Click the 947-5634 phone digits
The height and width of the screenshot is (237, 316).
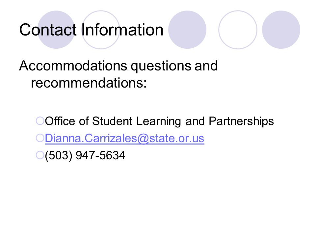[x=100, y=155]
